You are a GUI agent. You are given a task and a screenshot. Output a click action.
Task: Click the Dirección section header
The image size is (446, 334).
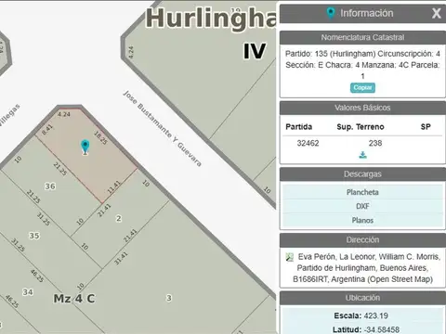pos(362,239)
